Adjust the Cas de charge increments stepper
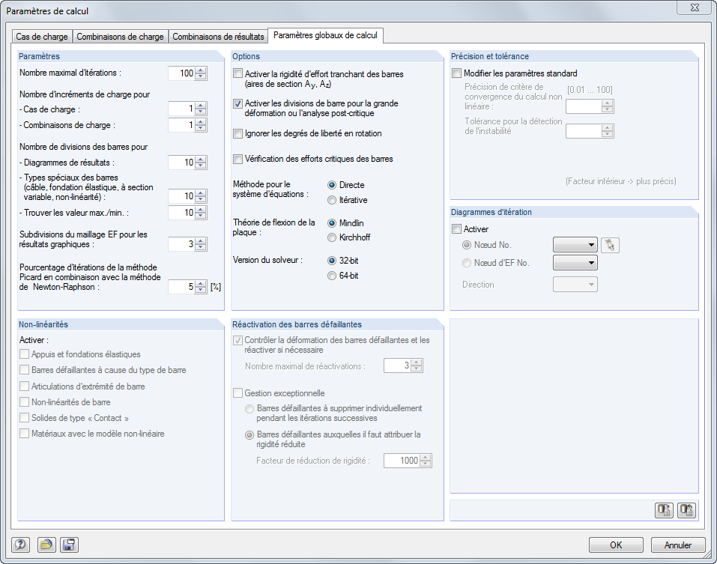Image resolution: width=717 pixels, height=564 pixels. [201, 109]
